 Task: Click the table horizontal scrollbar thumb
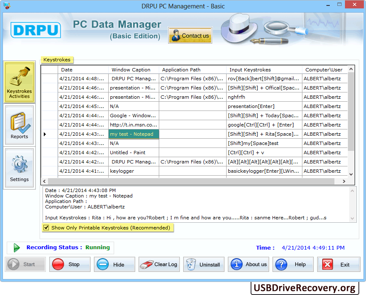pyautogui.click(x=191, y=181)
